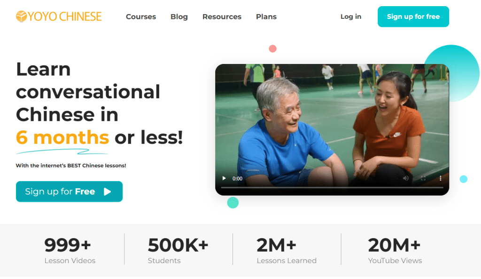Click the 2M+ Lessons Learned stat

pyautogui.click(x=287, y=250)
